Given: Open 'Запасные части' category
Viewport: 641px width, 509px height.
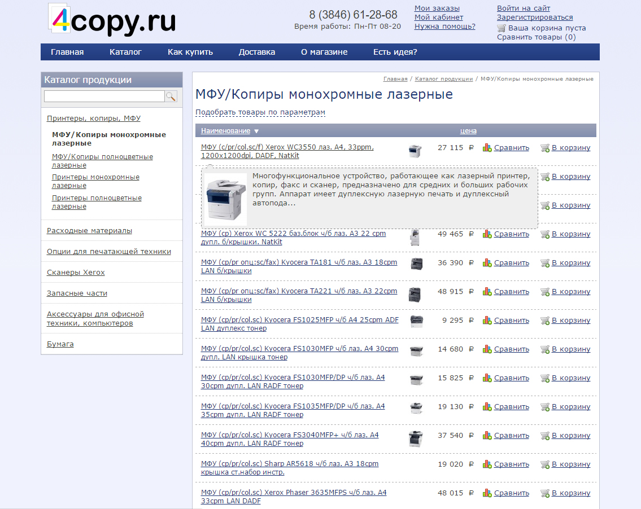Looking at the screenshot, I should tap(77, 293).
